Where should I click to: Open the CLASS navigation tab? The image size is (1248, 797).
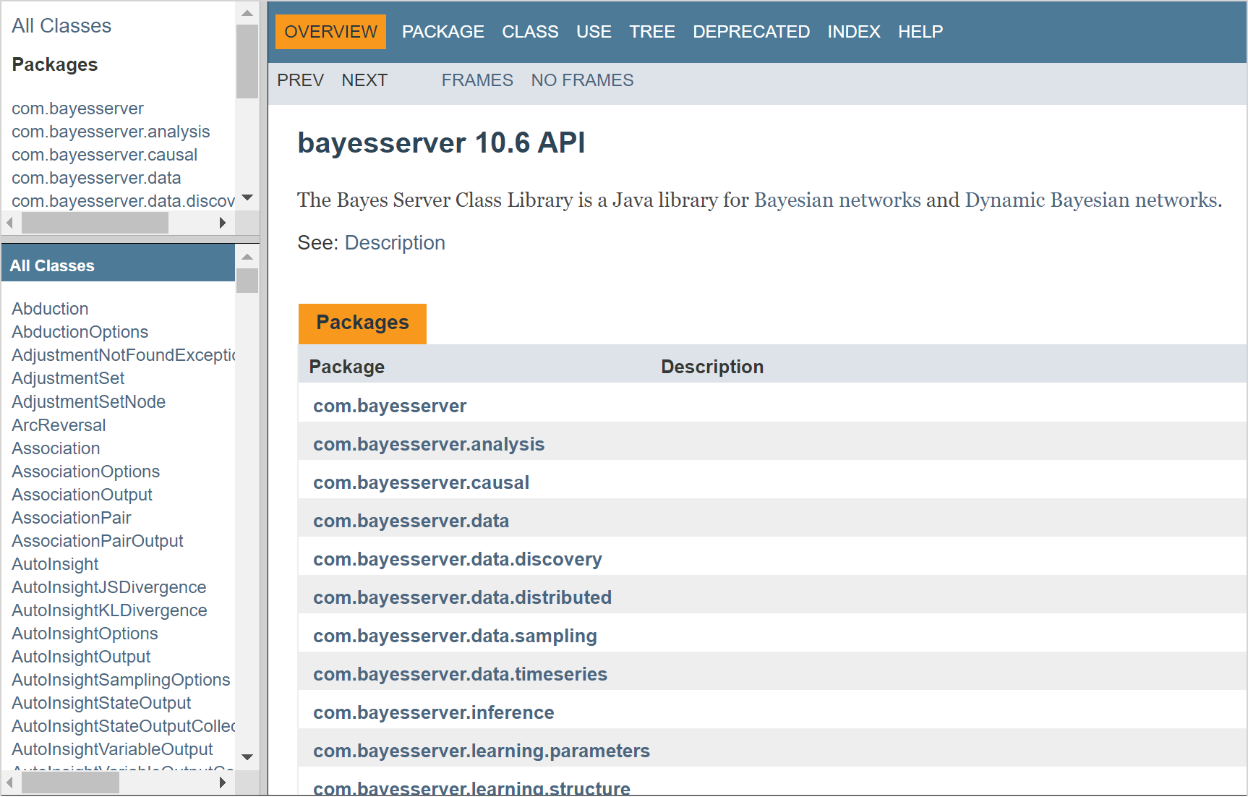530,31
